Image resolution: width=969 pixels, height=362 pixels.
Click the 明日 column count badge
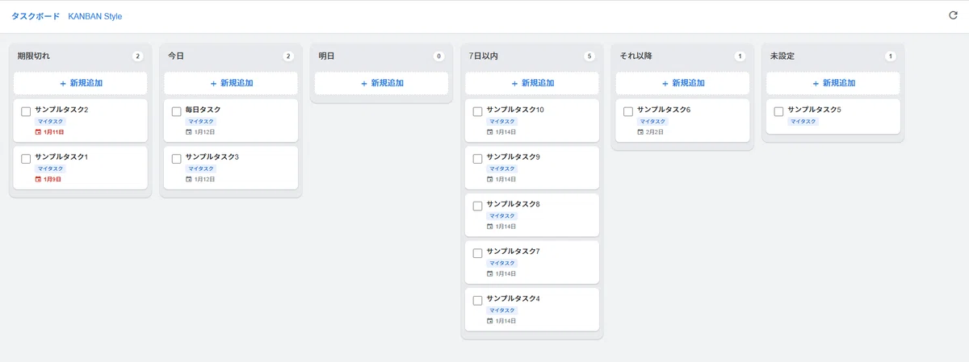pos(439,56)
